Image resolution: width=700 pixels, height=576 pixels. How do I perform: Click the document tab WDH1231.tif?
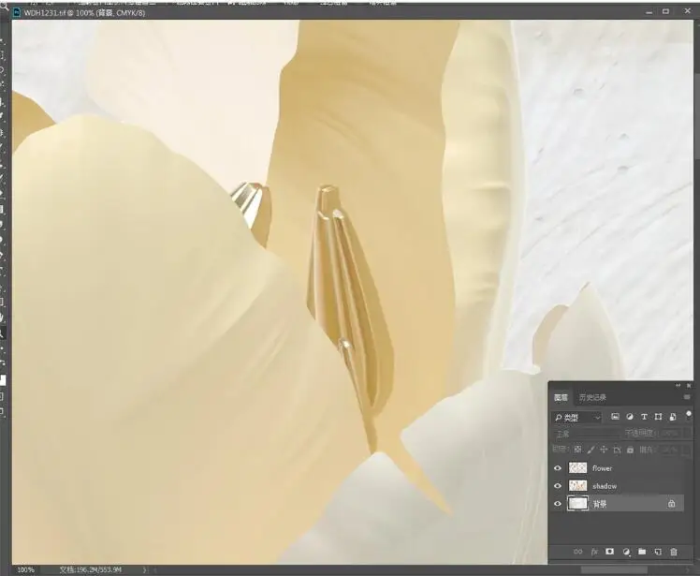pos(85,12)
